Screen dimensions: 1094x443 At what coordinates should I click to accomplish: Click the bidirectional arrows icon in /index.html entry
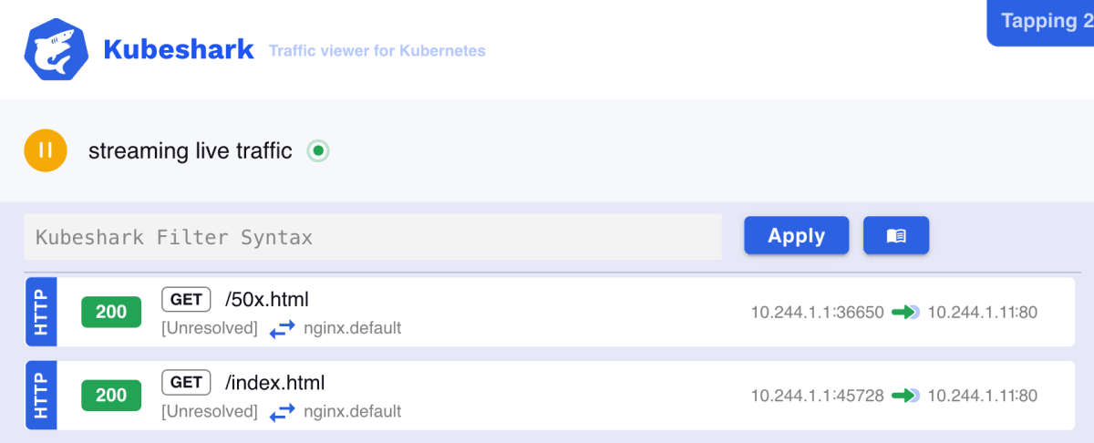(282, 412)
